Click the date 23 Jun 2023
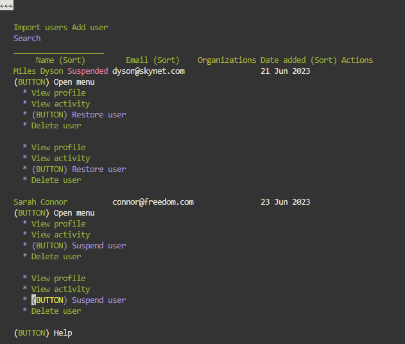Viewport: 405px width, 344px height. (x=285, y=202)
